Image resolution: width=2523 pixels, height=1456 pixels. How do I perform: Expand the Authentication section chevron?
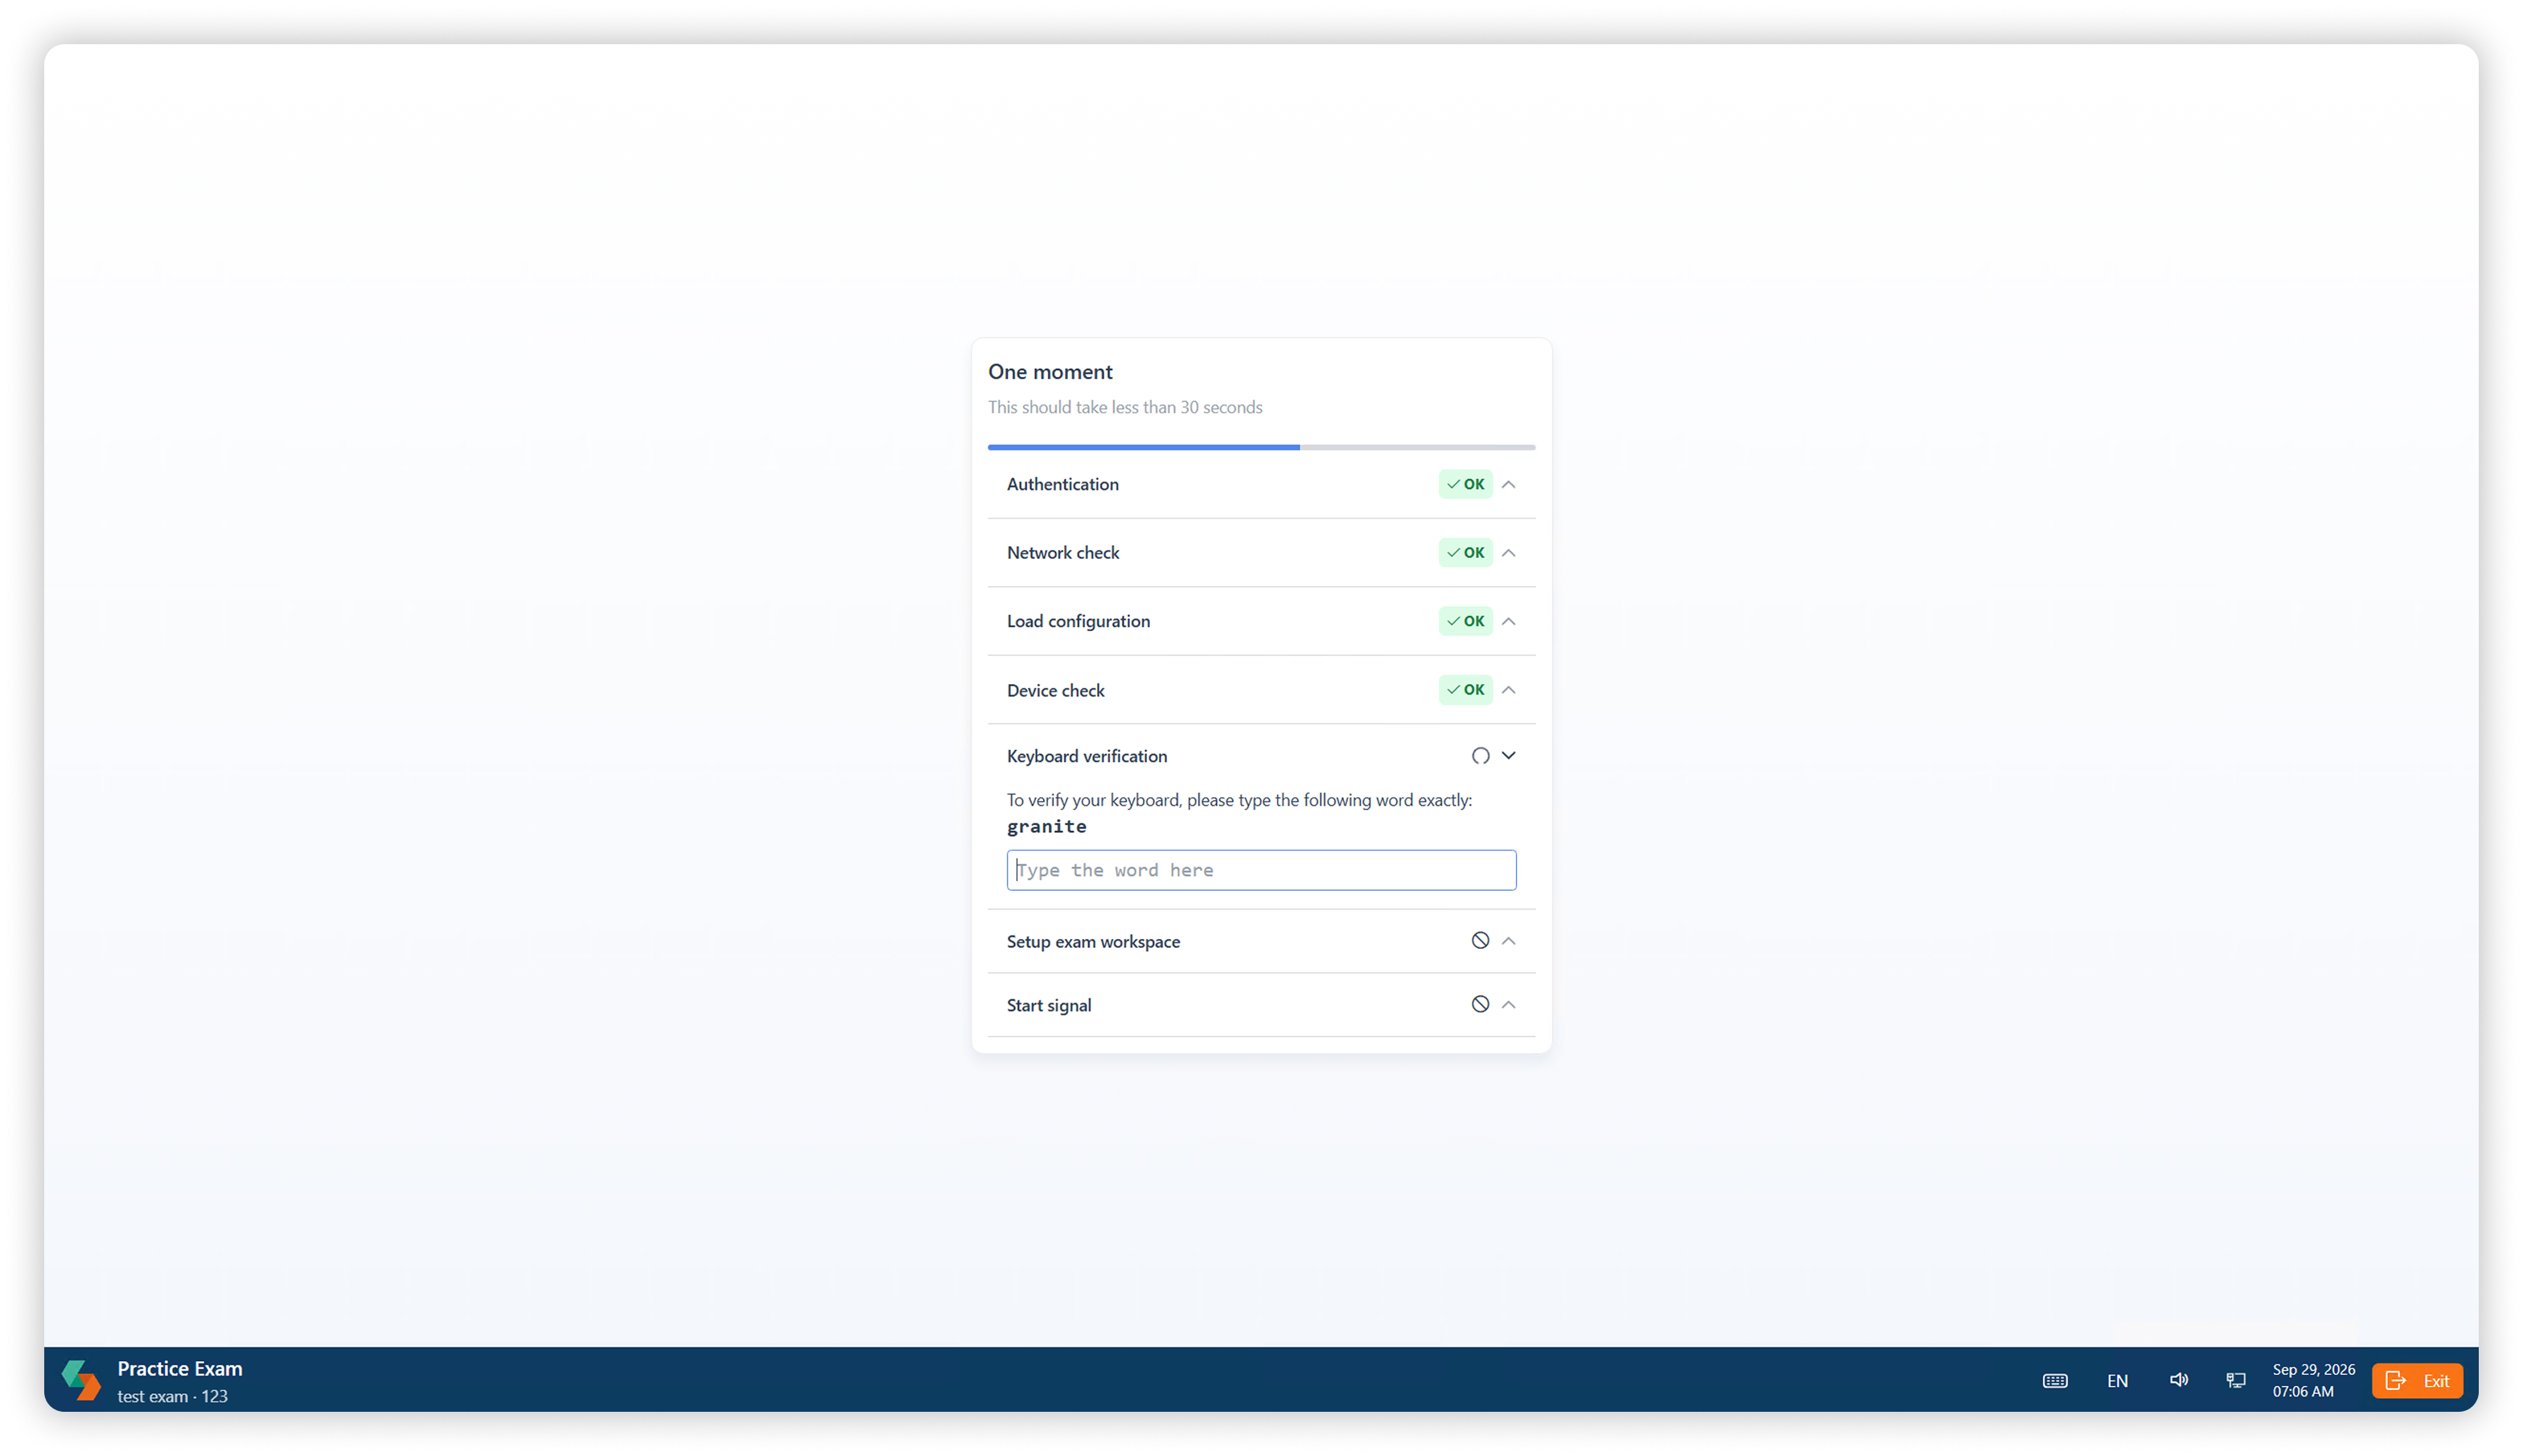pyautogui.click(x=1507, y=484)
